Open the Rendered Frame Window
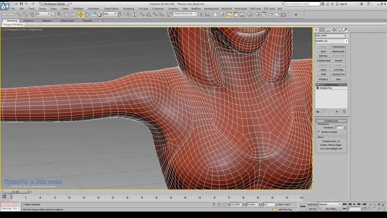Viewport: 387px width, 218px height. click(264, 15)
